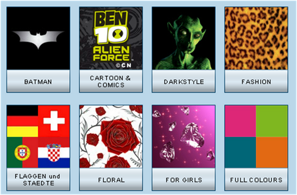Open the FOR GIRLS category label

pos(183,179)
